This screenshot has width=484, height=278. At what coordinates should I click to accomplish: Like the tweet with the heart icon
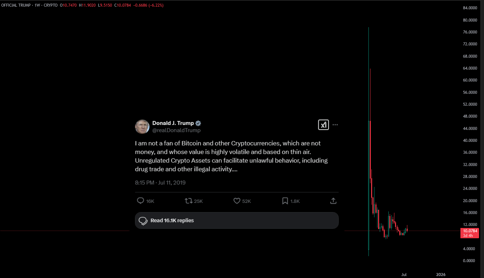[237, 201]
